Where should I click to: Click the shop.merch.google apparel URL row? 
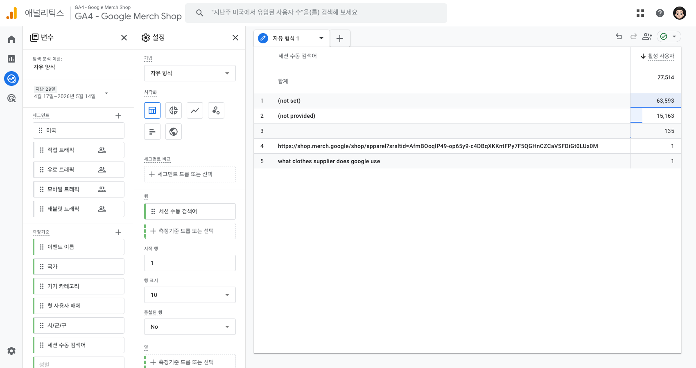pyautogui.click(x=467, y=146)
